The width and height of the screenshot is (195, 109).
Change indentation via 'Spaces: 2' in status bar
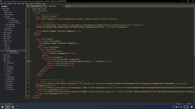tap(179, 104)
